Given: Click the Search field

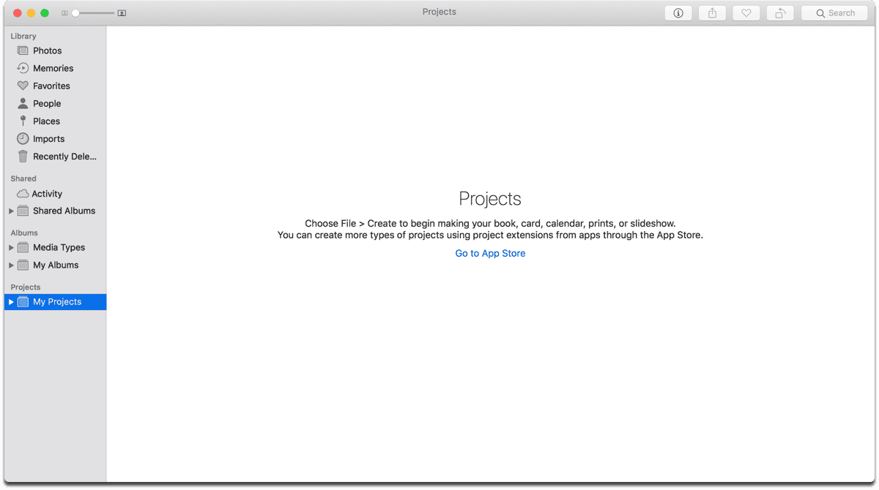Looking at the screenshot, I should tap(834, 13).
